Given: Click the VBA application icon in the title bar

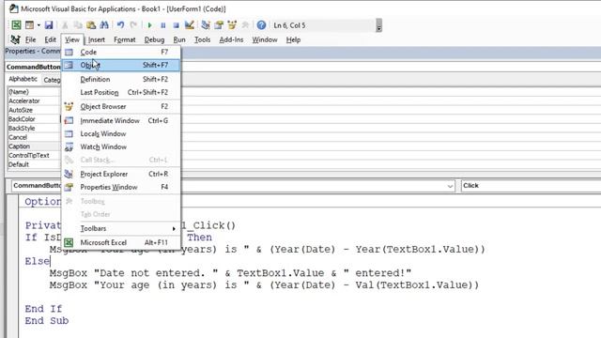Looking at the screenshot, I should [x=14, y=8].
